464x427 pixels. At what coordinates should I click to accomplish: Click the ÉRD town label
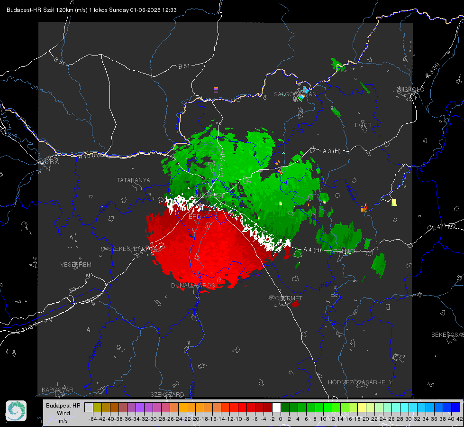click(x=194, y=217)
